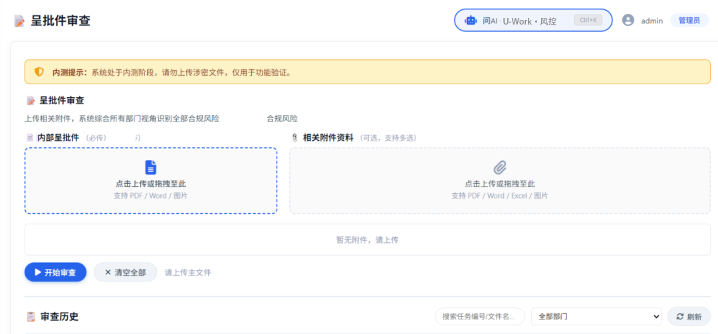The height and width of the screenshot is (334, 718).
Task: Click the shield icon in the beta notice
Action: coord(39,72)
